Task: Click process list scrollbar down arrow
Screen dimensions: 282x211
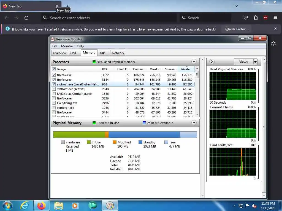Action: [197, 115]
